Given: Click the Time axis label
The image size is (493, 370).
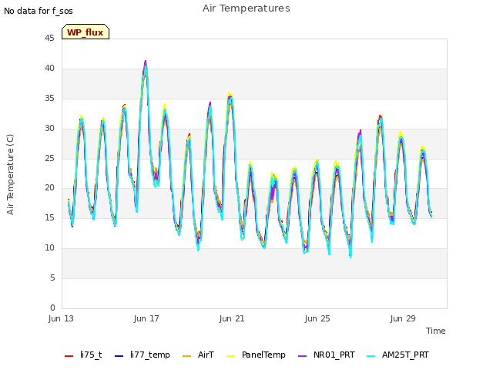Looking at the screenshot, I should pos(436,331).
